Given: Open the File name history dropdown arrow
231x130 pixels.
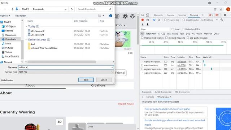Looking at the screenshot, I should [112, 68].
